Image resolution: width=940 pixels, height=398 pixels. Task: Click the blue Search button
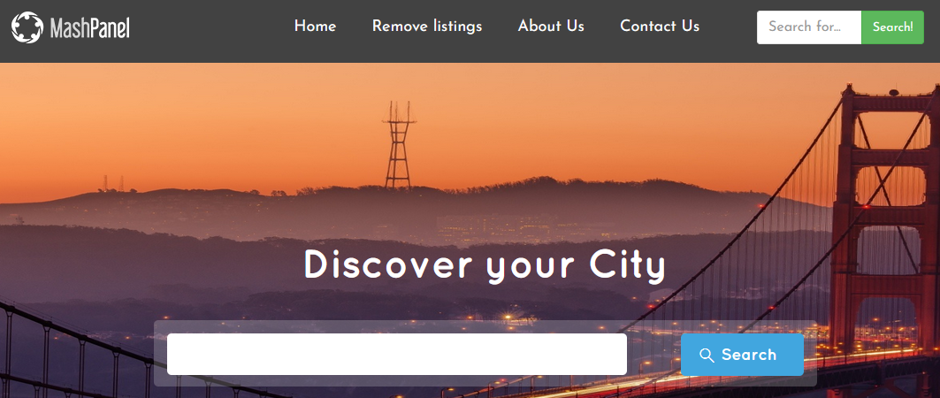point(742,355)
